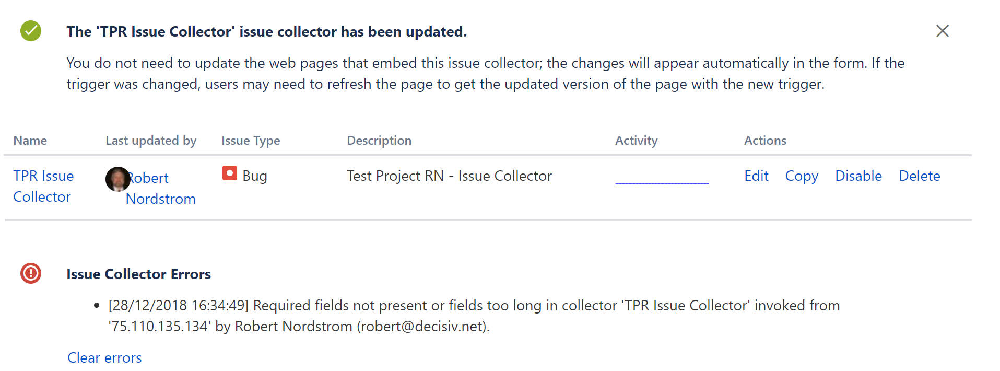This screenshot has height=371, width=1000.
Task: Click the Issue Type column header
Action: [x=251, y=141]
